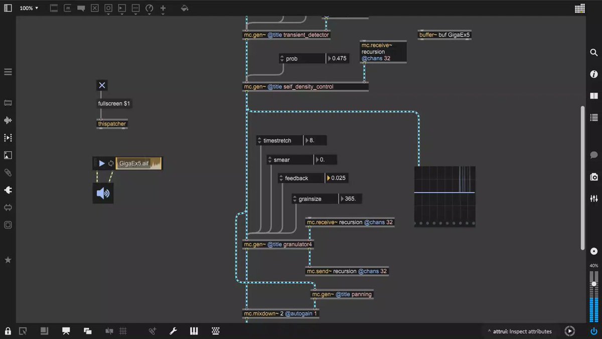This screenshot has width=602, height=339.
Task: Open the mixer sliders icon in sidebar
Action: pos(594,198)
